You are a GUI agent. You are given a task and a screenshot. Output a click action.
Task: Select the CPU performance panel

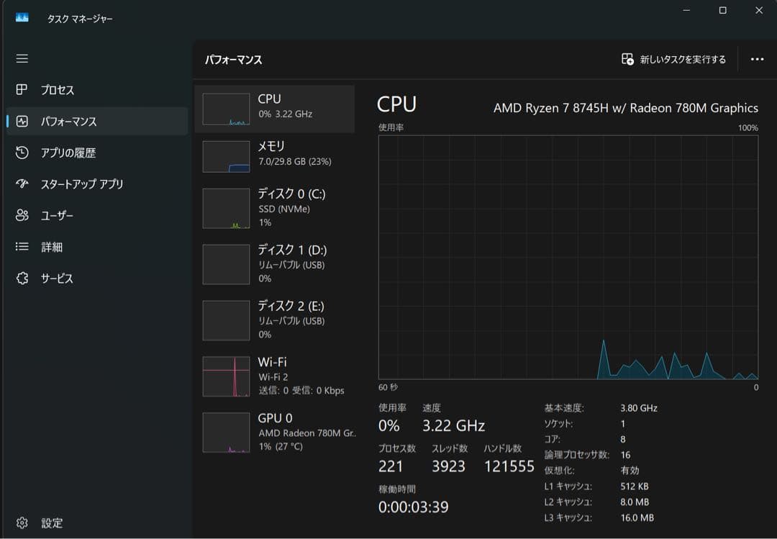click(x=277, y=108)
